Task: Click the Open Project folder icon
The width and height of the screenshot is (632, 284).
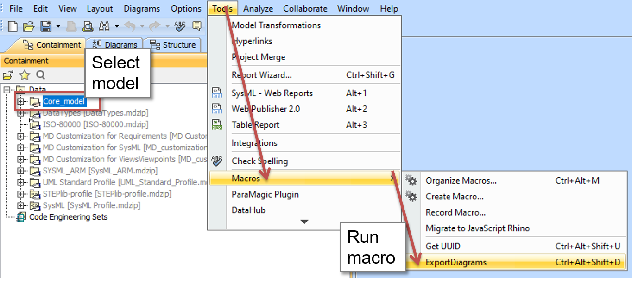Action: tap(29, 26)
